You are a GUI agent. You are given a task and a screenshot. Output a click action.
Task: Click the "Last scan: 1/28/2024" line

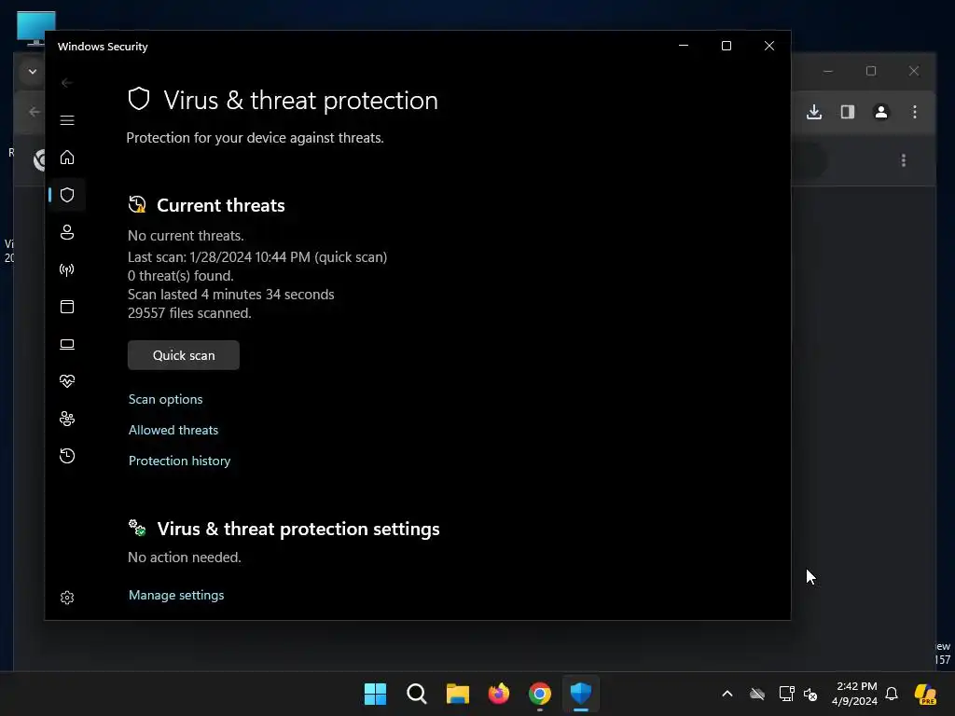pyautogui.click(x=257, y=257)
